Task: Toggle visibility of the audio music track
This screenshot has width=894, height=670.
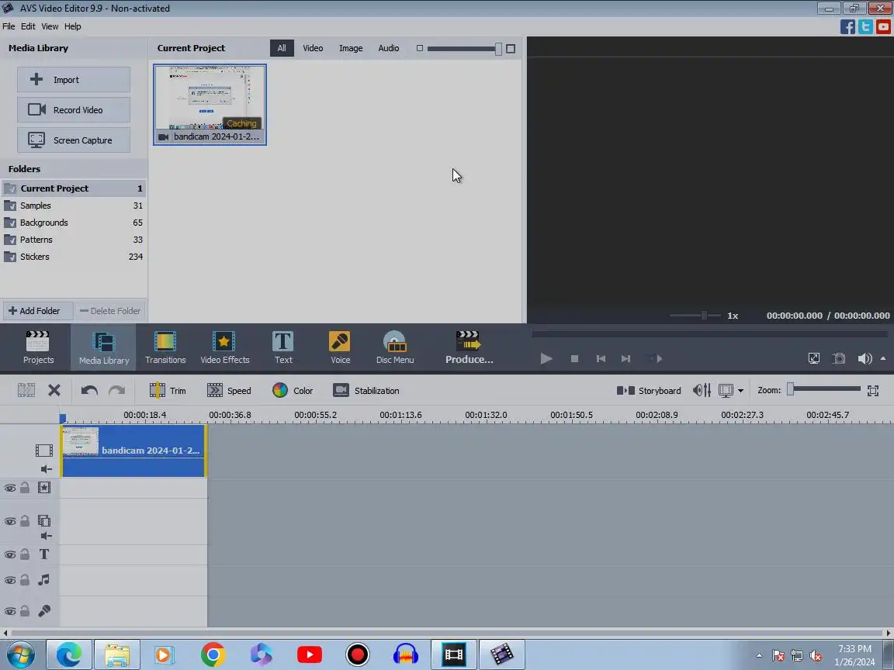Action: click(10, 580)
